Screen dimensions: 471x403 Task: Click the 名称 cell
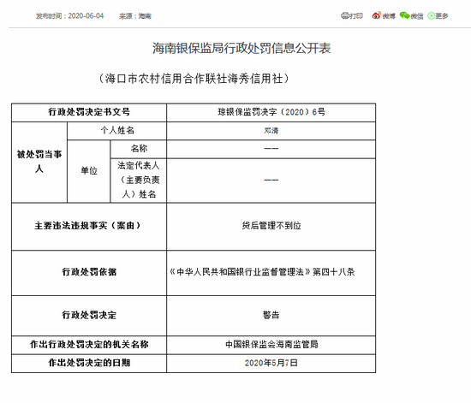(139, 149)
